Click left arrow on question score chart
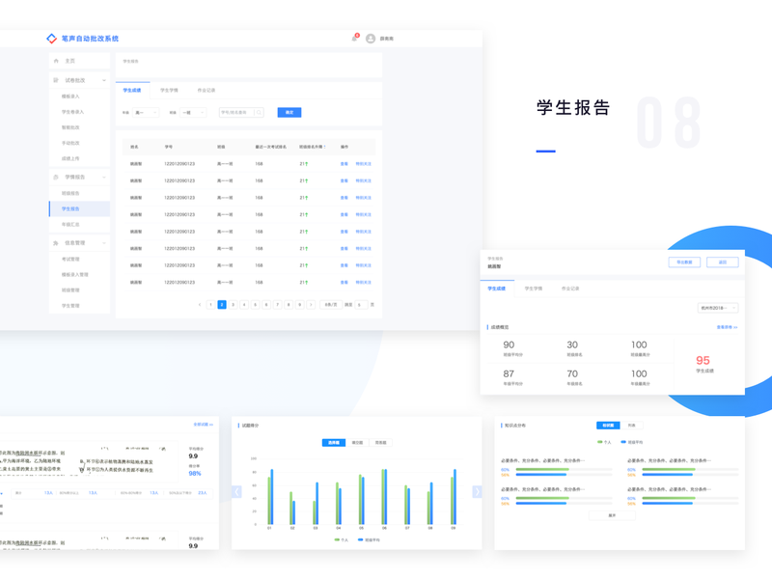 pyautogui.click(x=236, y=491)
